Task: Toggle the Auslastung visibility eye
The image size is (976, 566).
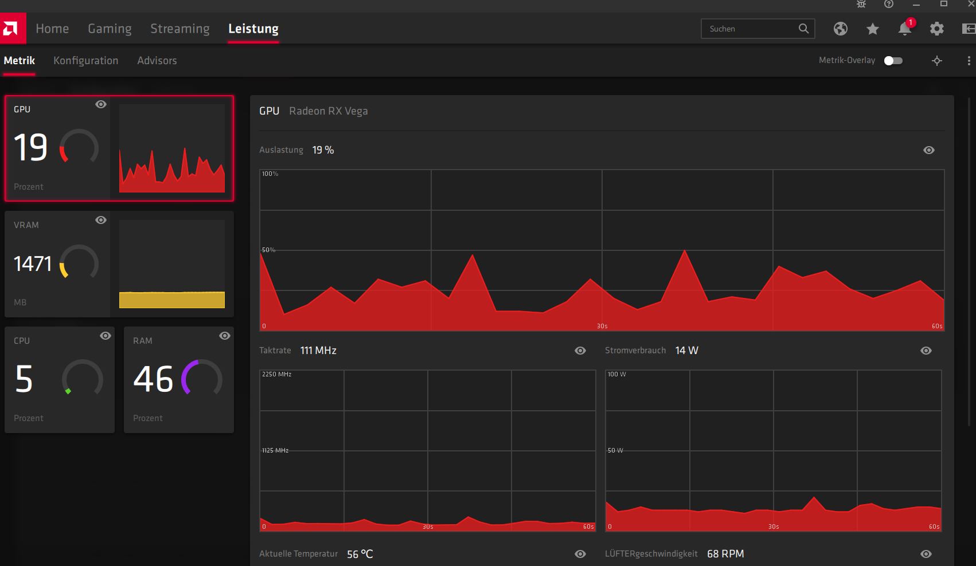Action: tap(929, 150)
